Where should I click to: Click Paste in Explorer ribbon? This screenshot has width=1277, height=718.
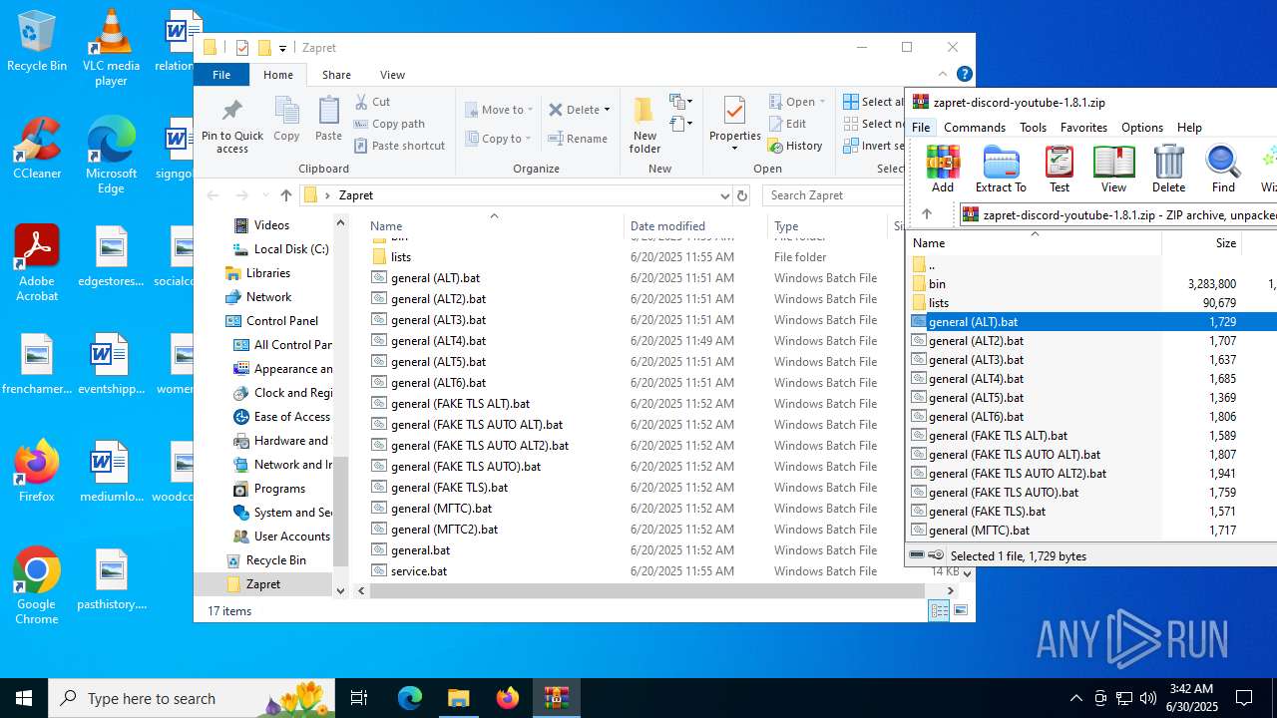tap(328, 120)
